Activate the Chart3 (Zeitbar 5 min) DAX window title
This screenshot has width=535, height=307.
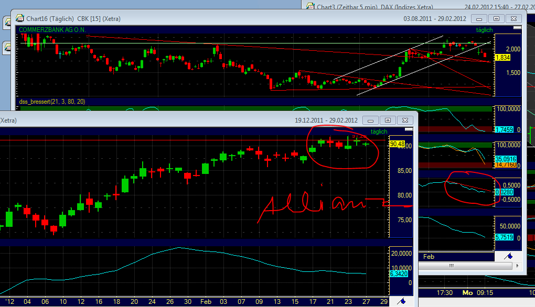tap(367, 7)
